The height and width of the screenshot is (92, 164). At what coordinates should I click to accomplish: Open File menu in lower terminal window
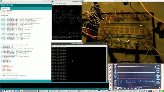point(53,45)
